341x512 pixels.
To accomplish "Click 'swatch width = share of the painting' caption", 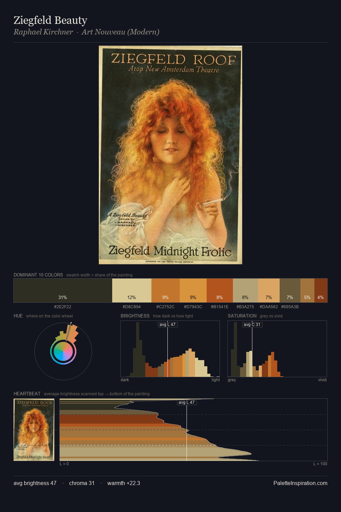I will point(100,275).
